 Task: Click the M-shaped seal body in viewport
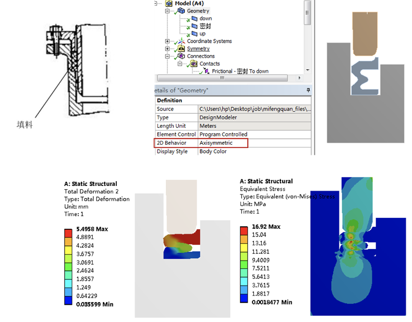(x=365, y=77)
